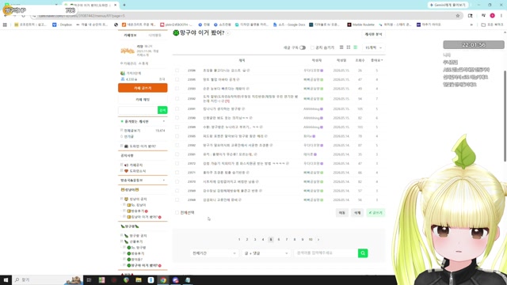Open the 카페공지 board in the sidebar

(x=135, y=165)
